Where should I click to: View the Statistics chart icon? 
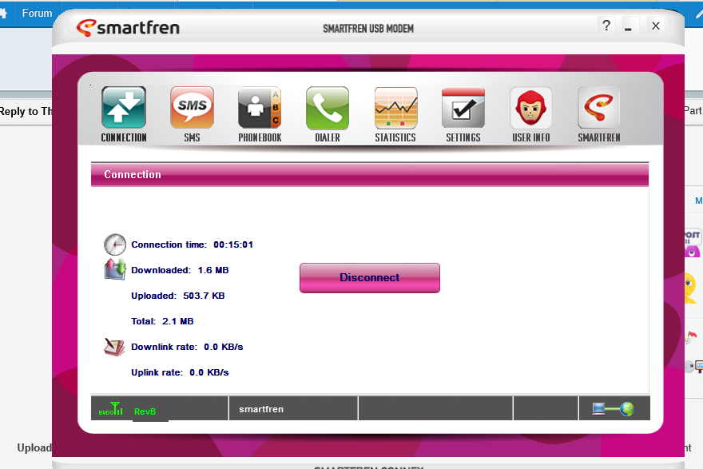(395, 109)
